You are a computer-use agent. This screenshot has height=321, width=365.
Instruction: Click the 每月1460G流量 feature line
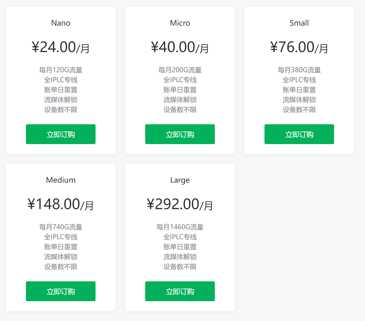tap(180, 227)
